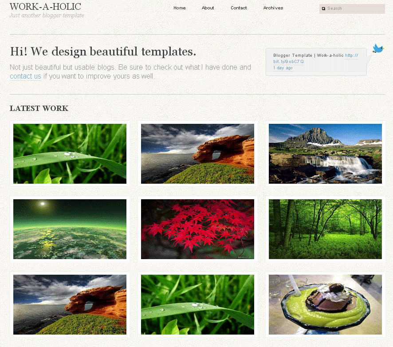Image resolution: width=393 pixels, height=347 pixels.
Task: Click the "Just another blogger template" tagline
Action: coord(46,15)
